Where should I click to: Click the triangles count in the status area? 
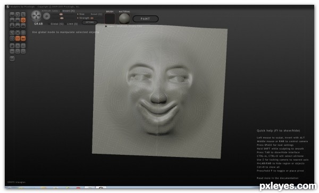[16, 182]
